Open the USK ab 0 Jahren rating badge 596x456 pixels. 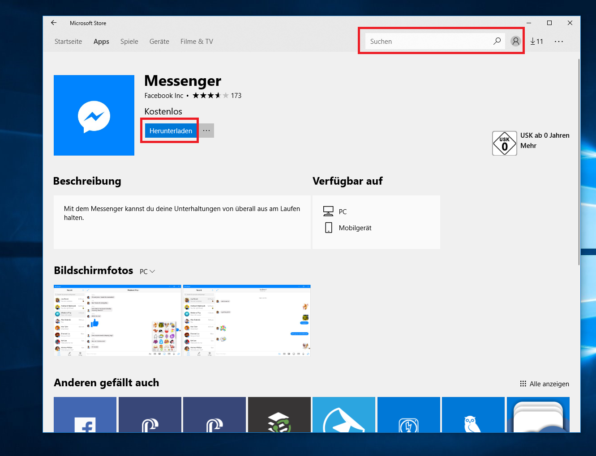click(x=504, y=143)
